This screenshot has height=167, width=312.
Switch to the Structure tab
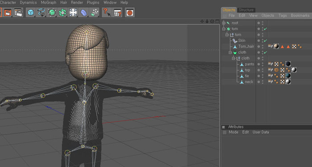pyautogui.click(x=246, y=10)
